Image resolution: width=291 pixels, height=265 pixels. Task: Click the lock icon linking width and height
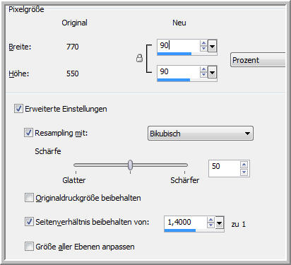coord(140,58)
